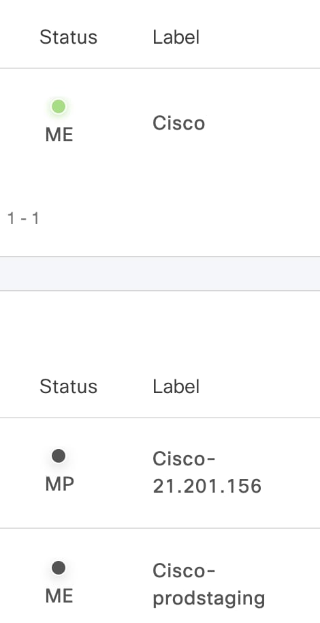Open the Cisco-21.201.156 label entry
Viewport: 320px width, 623px height.
(x=207, y=472)
